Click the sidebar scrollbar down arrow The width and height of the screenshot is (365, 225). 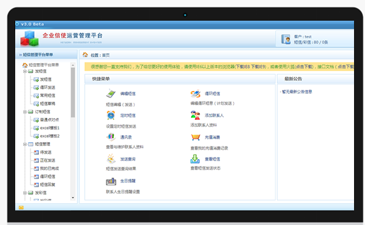73,198
